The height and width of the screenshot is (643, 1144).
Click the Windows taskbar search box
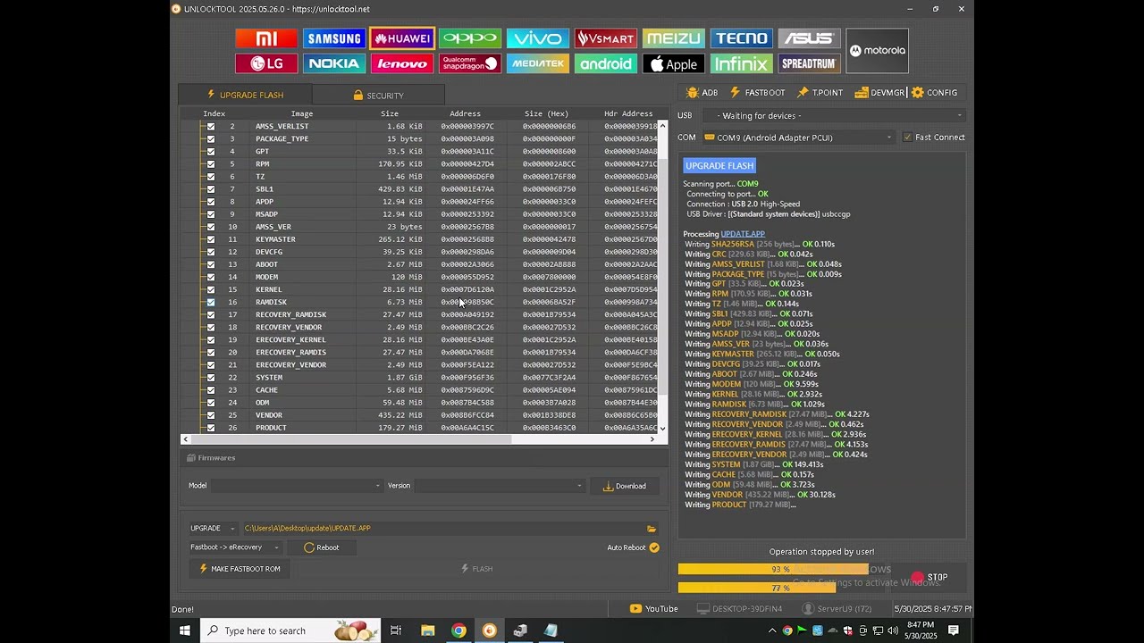click(290, 630)
